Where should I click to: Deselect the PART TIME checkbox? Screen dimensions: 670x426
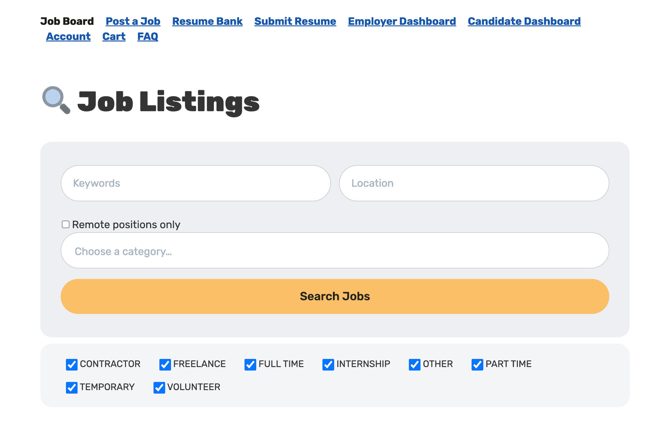point(477,364)
